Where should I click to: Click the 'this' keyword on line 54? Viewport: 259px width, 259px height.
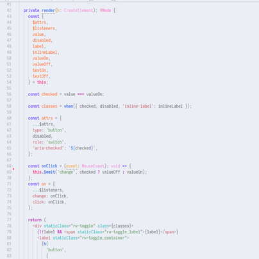(x=42, y=82)
